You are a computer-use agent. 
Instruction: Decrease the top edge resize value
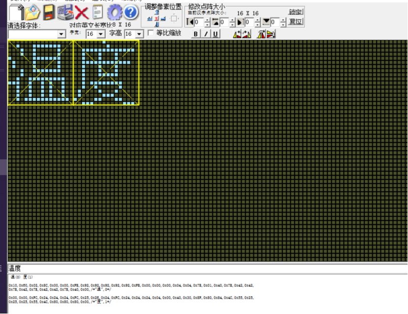[232, 25]
